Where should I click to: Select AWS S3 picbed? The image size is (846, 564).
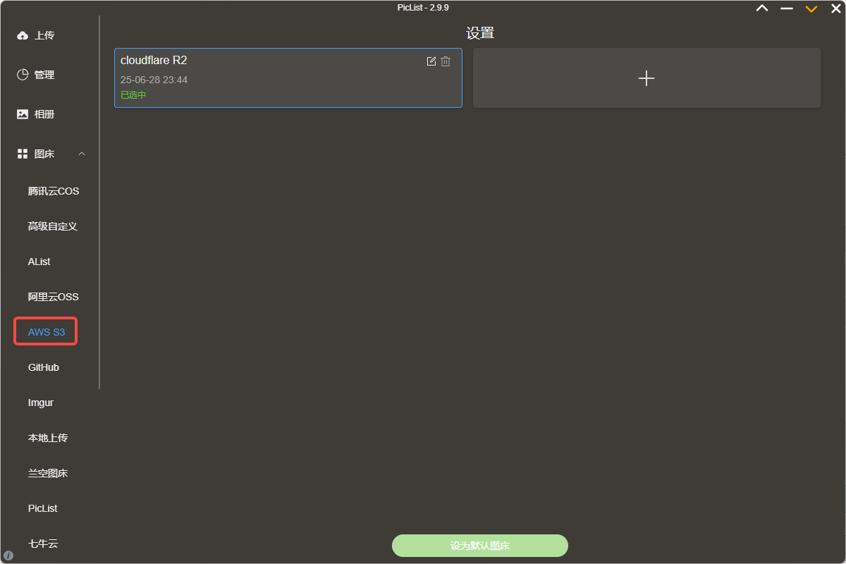47,332
